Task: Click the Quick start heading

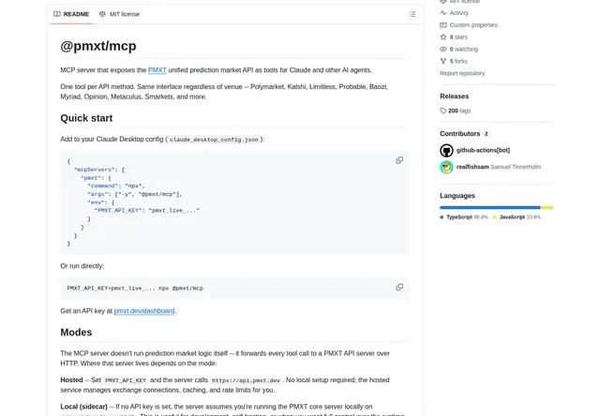Action: pos(86,118)
